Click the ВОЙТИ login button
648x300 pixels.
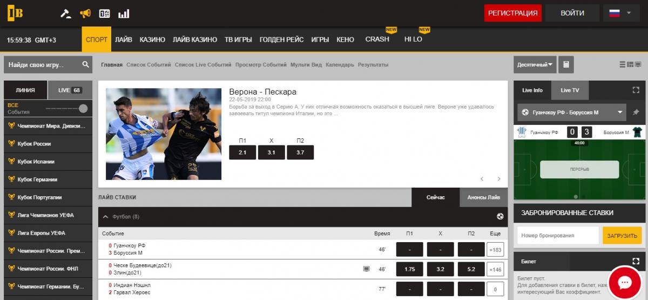pyautogui.click(x=572, y=13)
